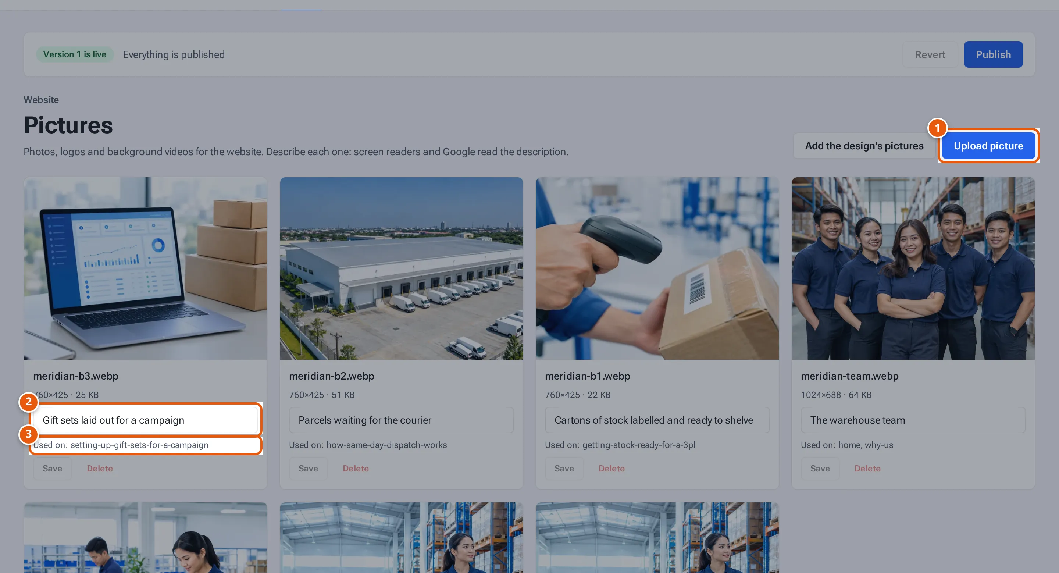The width and height of the screenshot is (1059, 573).
Task: Click the '760×425 · 51 KB' size text
Action: click(x=321, y=395)
